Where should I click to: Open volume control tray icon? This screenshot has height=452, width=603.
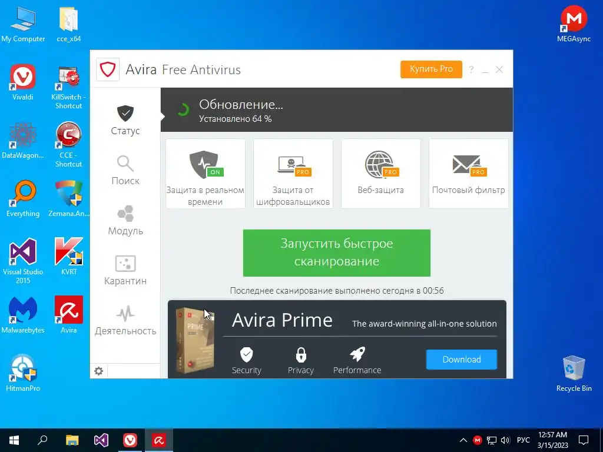click(x=505, y=440)
